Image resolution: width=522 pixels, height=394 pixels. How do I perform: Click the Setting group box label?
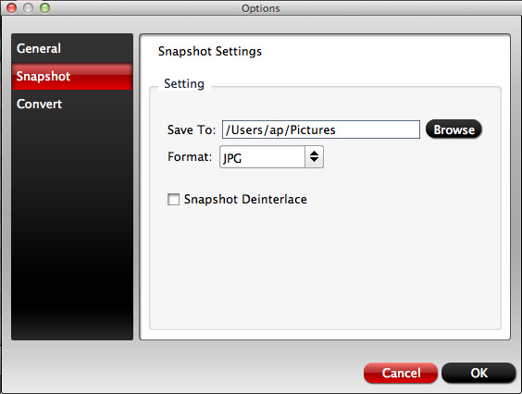(x=184, y=84)
